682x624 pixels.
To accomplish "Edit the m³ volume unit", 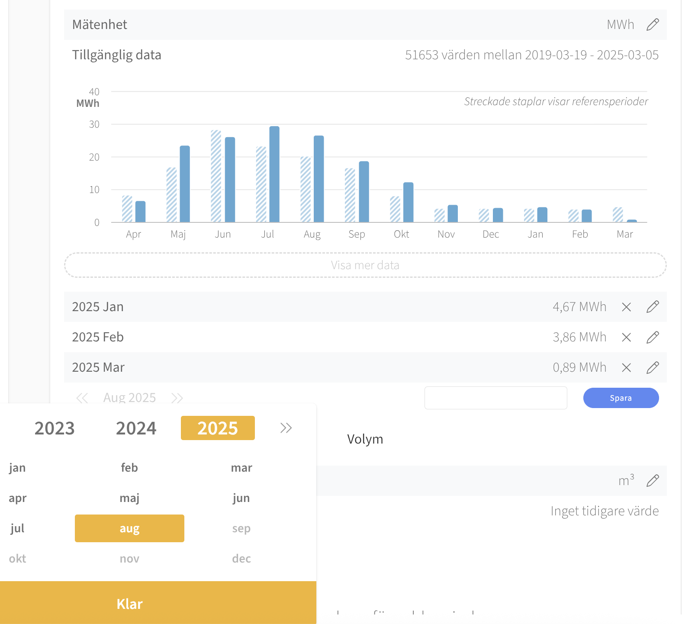I will click(653, 481).
